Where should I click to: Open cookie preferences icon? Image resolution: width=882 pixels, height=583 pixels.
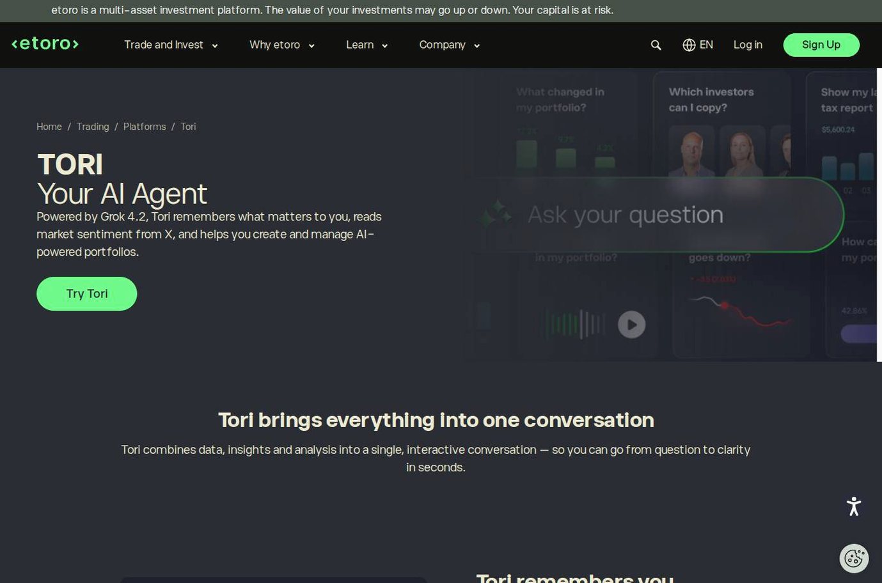(854, 558)
